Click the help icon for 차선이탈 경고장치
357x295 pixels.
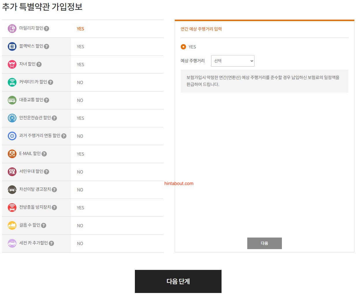(x=54, y=190)
